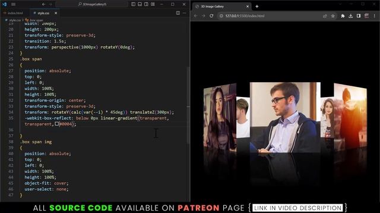Click the browser Back arrow

point(195,16)
